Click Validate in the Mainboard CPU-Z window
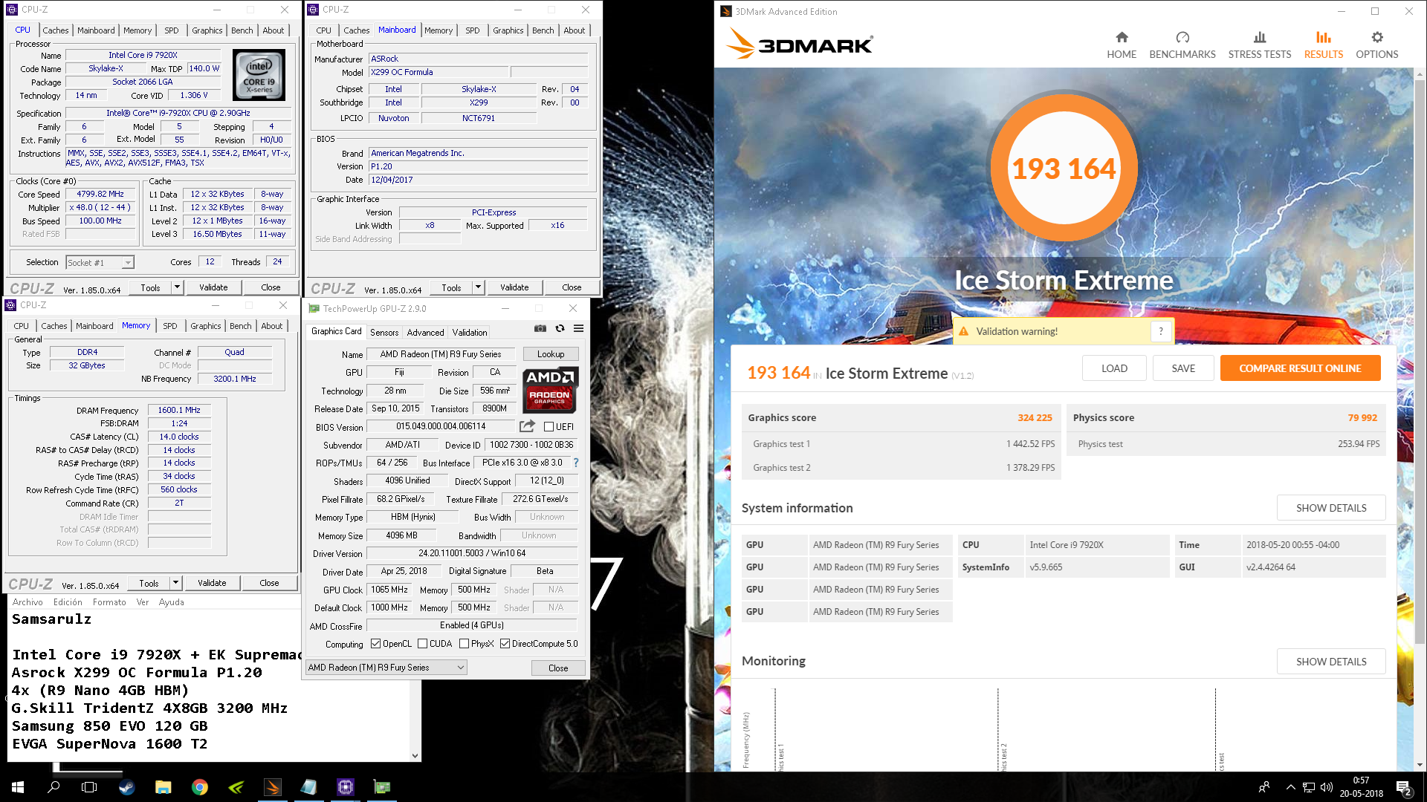The width and height of the screenshot is (1427, 802). pyautogui.click(x=514, y=287)
